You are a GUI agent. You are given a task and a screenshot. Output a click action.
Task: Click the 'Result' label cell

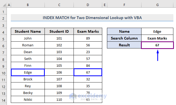pyautogui.click(x=124, y=45)
